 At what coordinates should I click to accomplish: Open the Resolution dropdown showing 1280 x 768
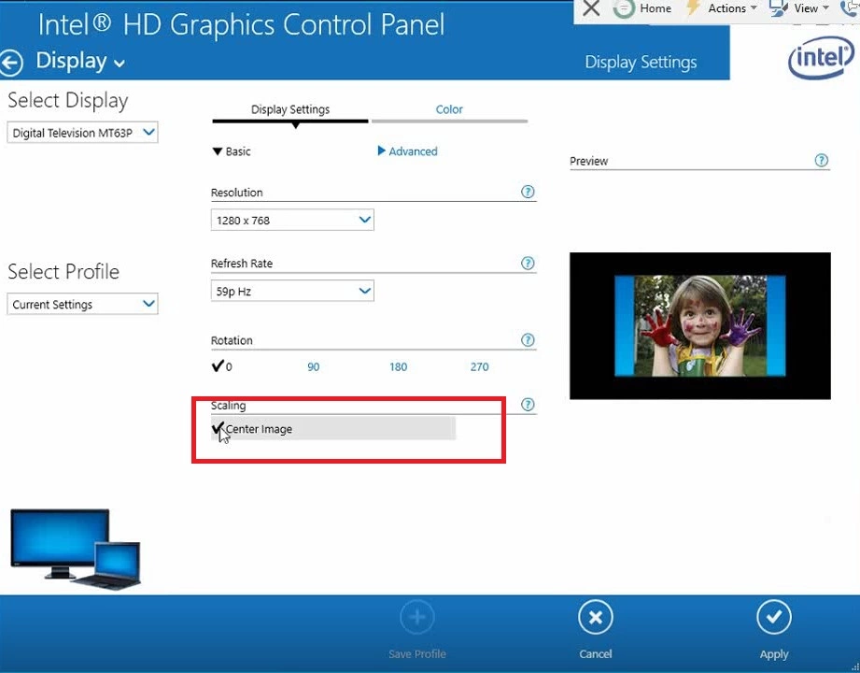pyautogui.click(x=292, y=221)
